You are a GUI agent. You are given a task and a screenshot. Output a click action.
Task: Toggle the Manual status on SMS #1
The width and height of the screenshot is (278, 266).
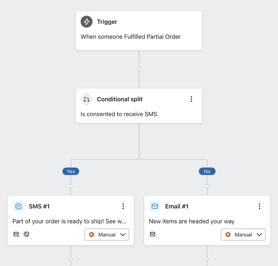(x=107, y=234)
